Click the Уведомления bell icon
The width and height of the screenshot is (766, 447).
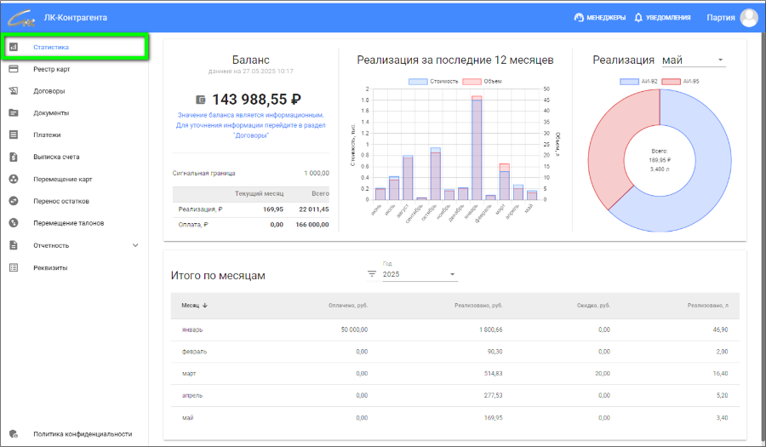(x=638, y=17)
